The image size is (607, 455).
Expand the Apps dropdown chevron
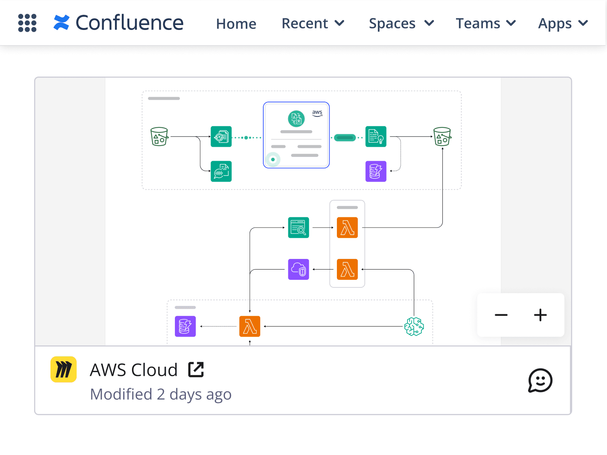click(x=583, y=24)
